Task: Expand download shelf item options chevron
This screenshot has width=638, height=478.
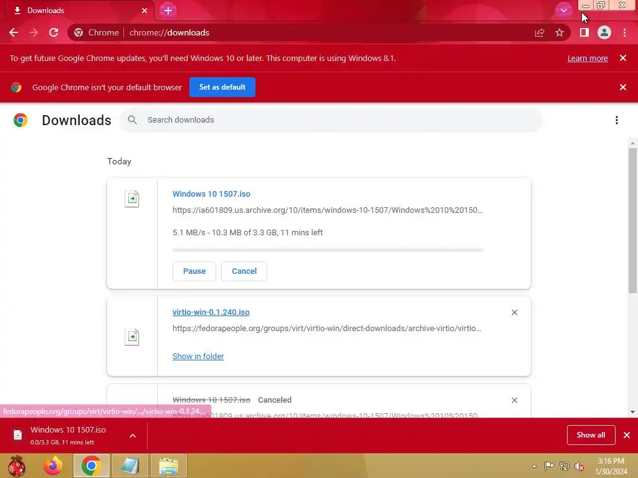Action: click(x=133, y=436)
